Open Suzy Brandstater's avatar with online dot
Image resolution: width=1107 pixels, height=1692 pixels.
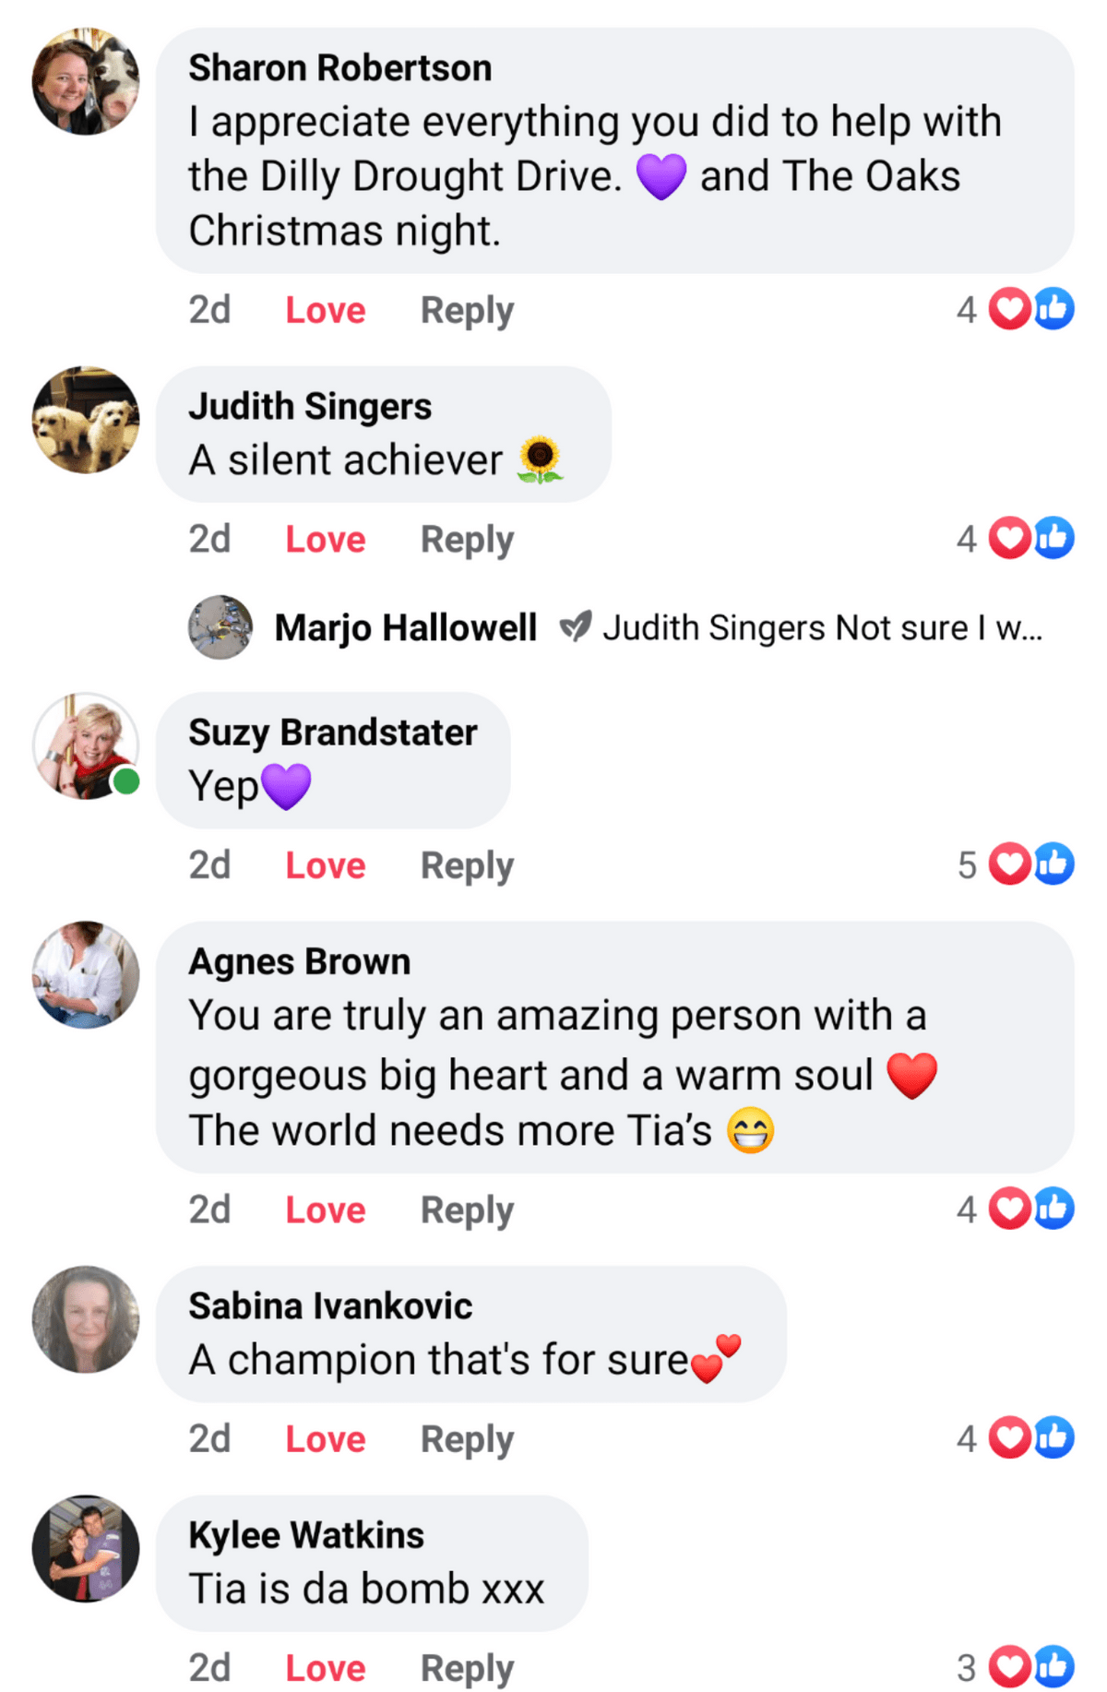coord(86,746)
